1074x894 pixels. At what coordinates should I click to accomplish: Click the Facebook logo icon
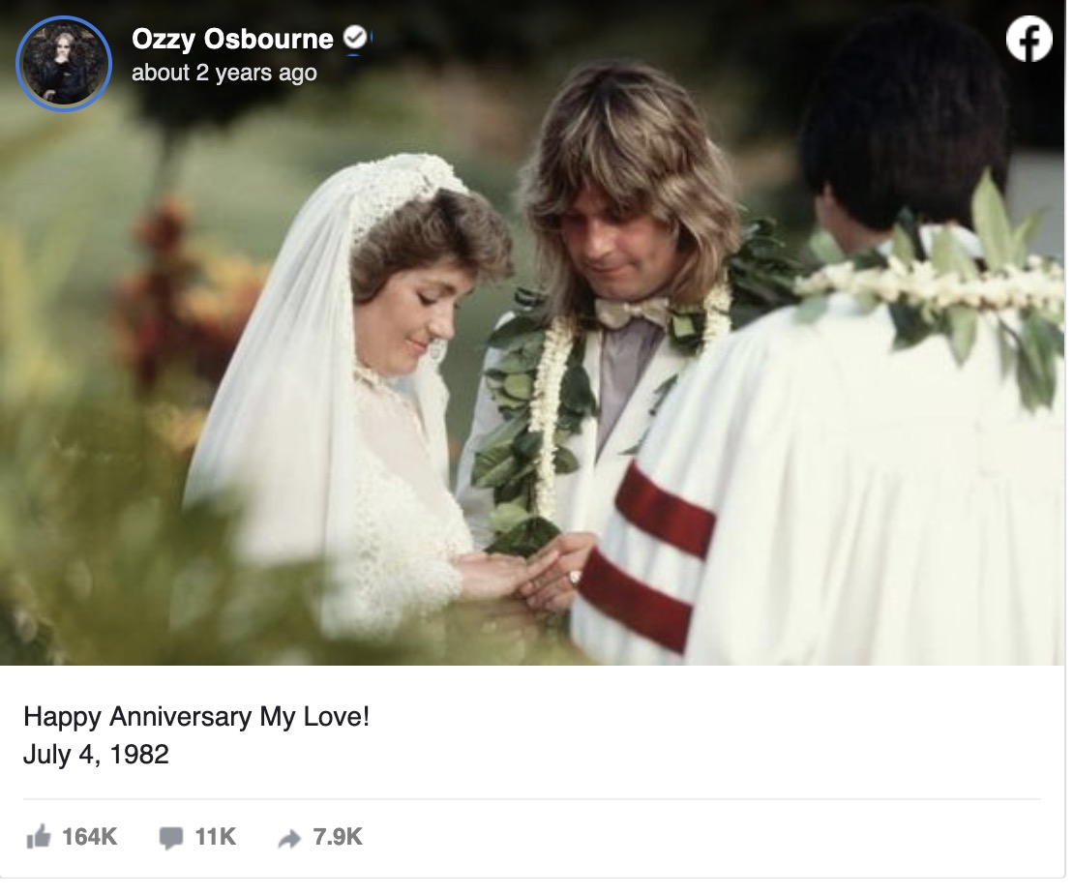point(1029,41)
